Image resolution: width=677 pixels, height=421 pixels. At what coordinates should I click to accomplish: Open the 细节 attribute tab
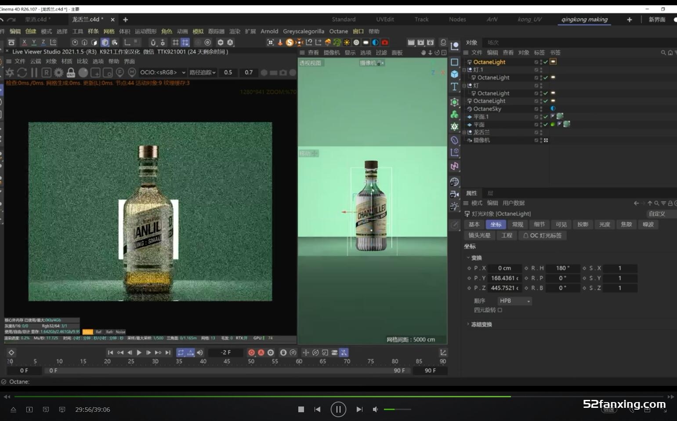539,224
